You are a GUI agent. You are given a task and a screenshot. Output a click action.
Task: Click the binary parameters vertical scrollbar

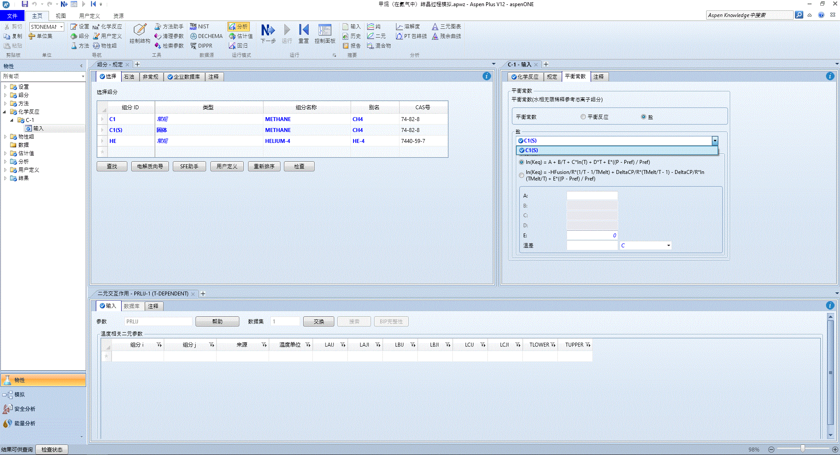click(830, 376)
